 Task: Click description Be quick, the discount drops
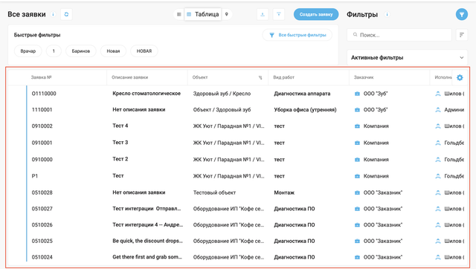[147, 241]
